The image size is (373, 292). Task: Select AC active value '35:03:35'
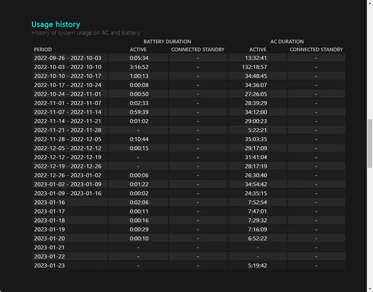coord(256,139)
